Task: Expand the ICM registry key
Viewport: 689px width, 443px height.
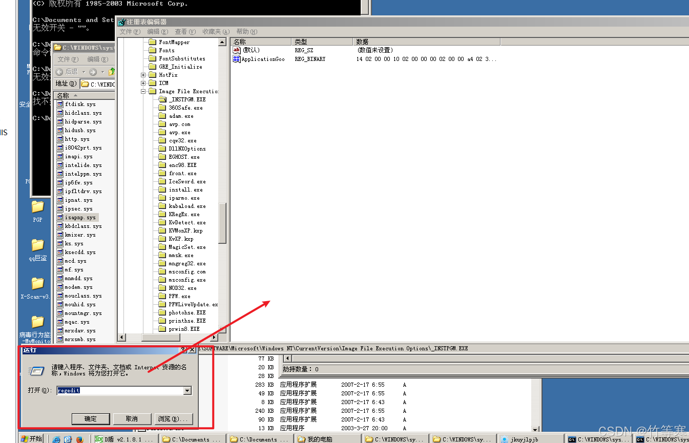Action: pos(143,83)
